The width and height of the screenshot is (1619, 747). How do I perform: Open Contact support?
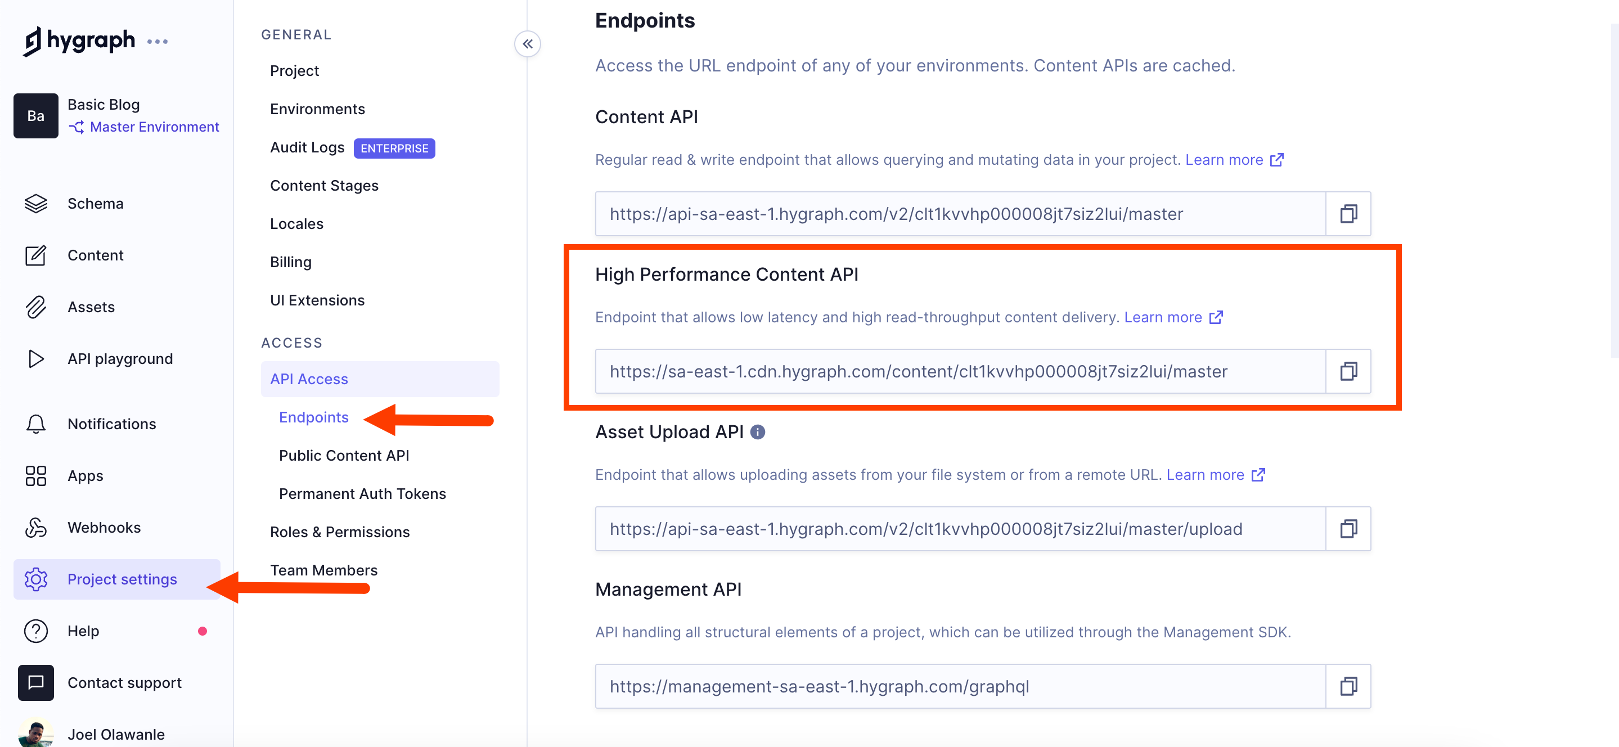[124, 682]
